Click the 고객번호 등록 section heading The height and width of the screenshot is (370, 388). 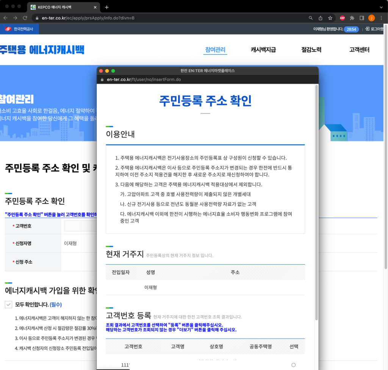point(128,315)
